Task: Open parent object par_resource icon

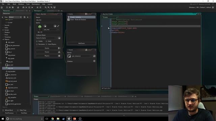Action: tap(94, 56)
